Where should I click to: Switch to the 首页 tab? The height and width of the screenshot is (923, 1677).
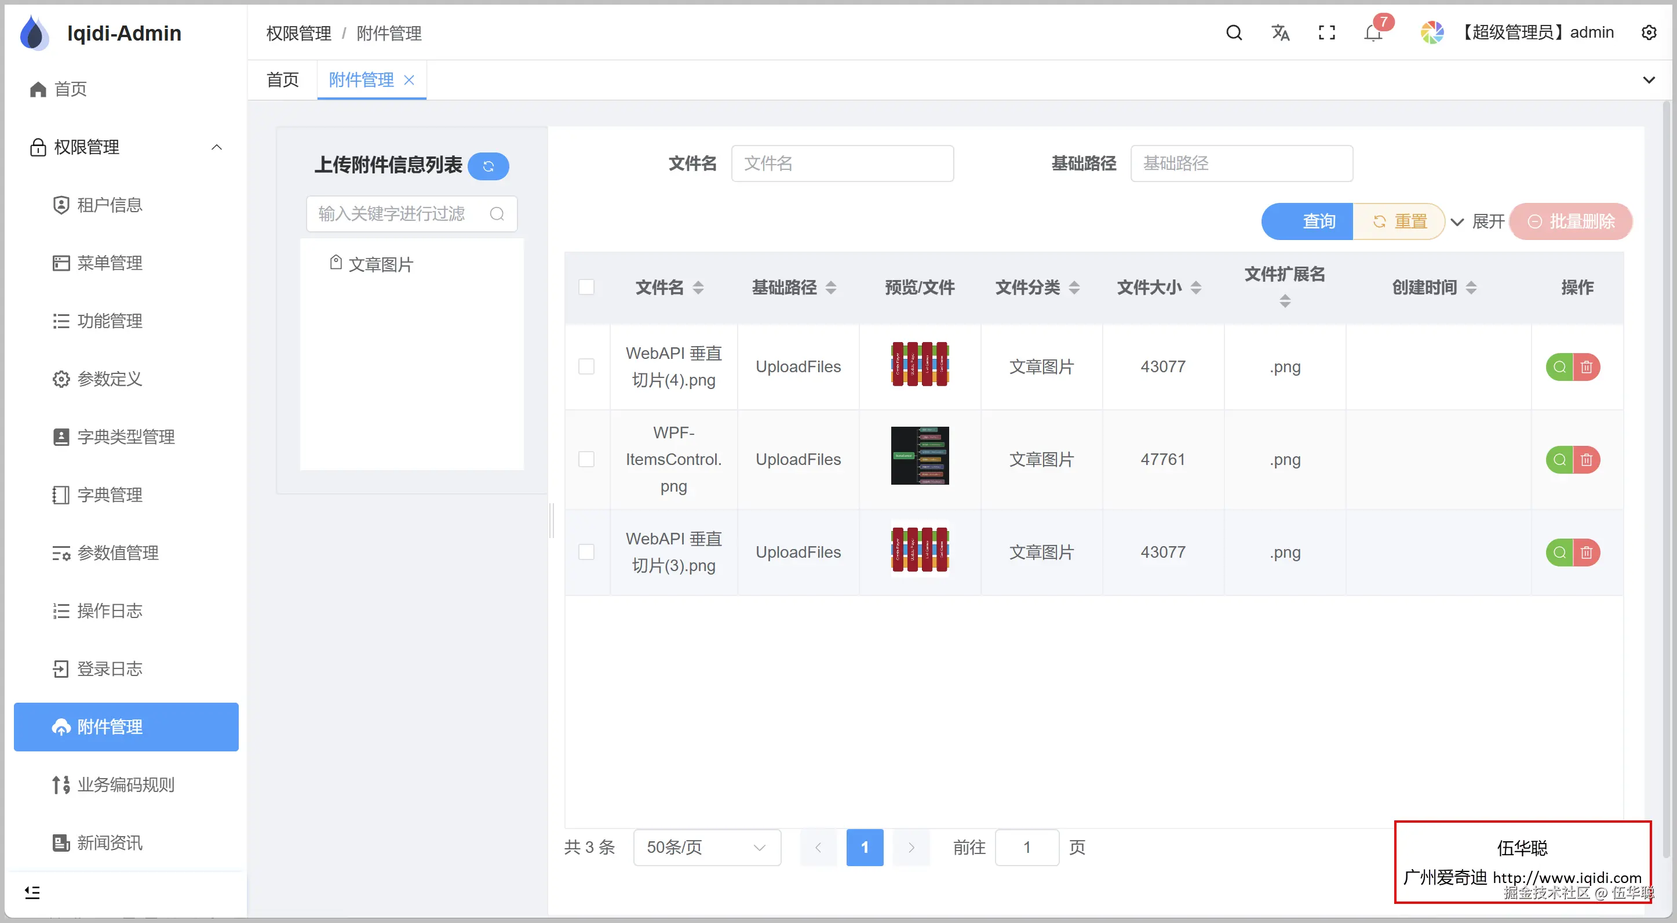pos(283,79)
